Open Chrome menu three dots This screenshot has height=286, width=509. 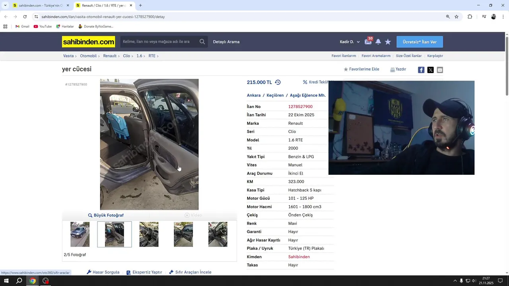pyautogui.click(x=503, y=17)
